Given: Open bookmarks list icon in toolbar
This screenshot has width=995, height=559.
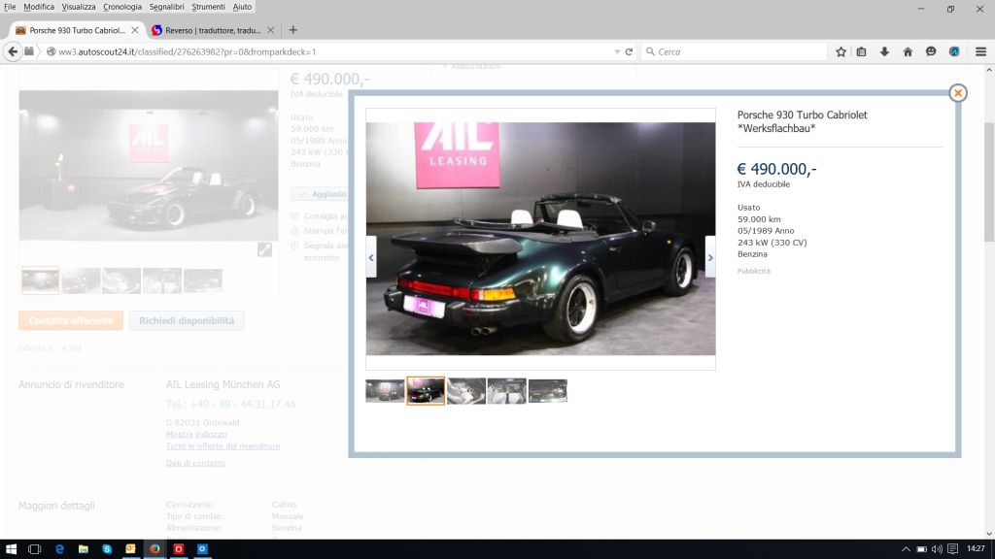Looking at the screenshot, I should pos(861,52).
